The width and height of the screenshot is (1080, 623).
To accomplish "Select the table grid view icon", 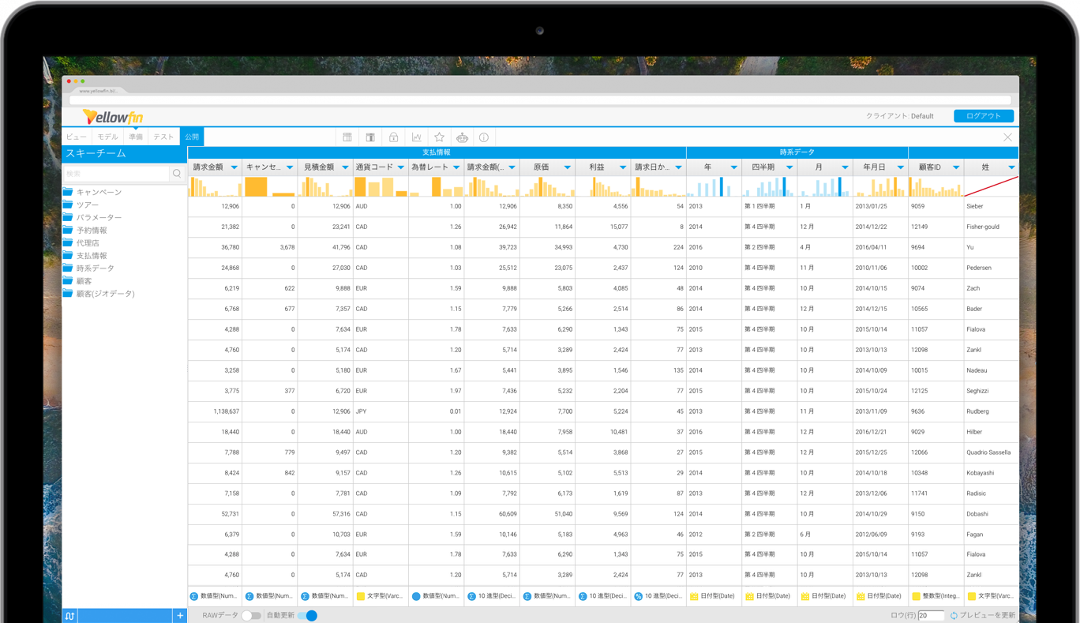I will click(x=347, y=137).
